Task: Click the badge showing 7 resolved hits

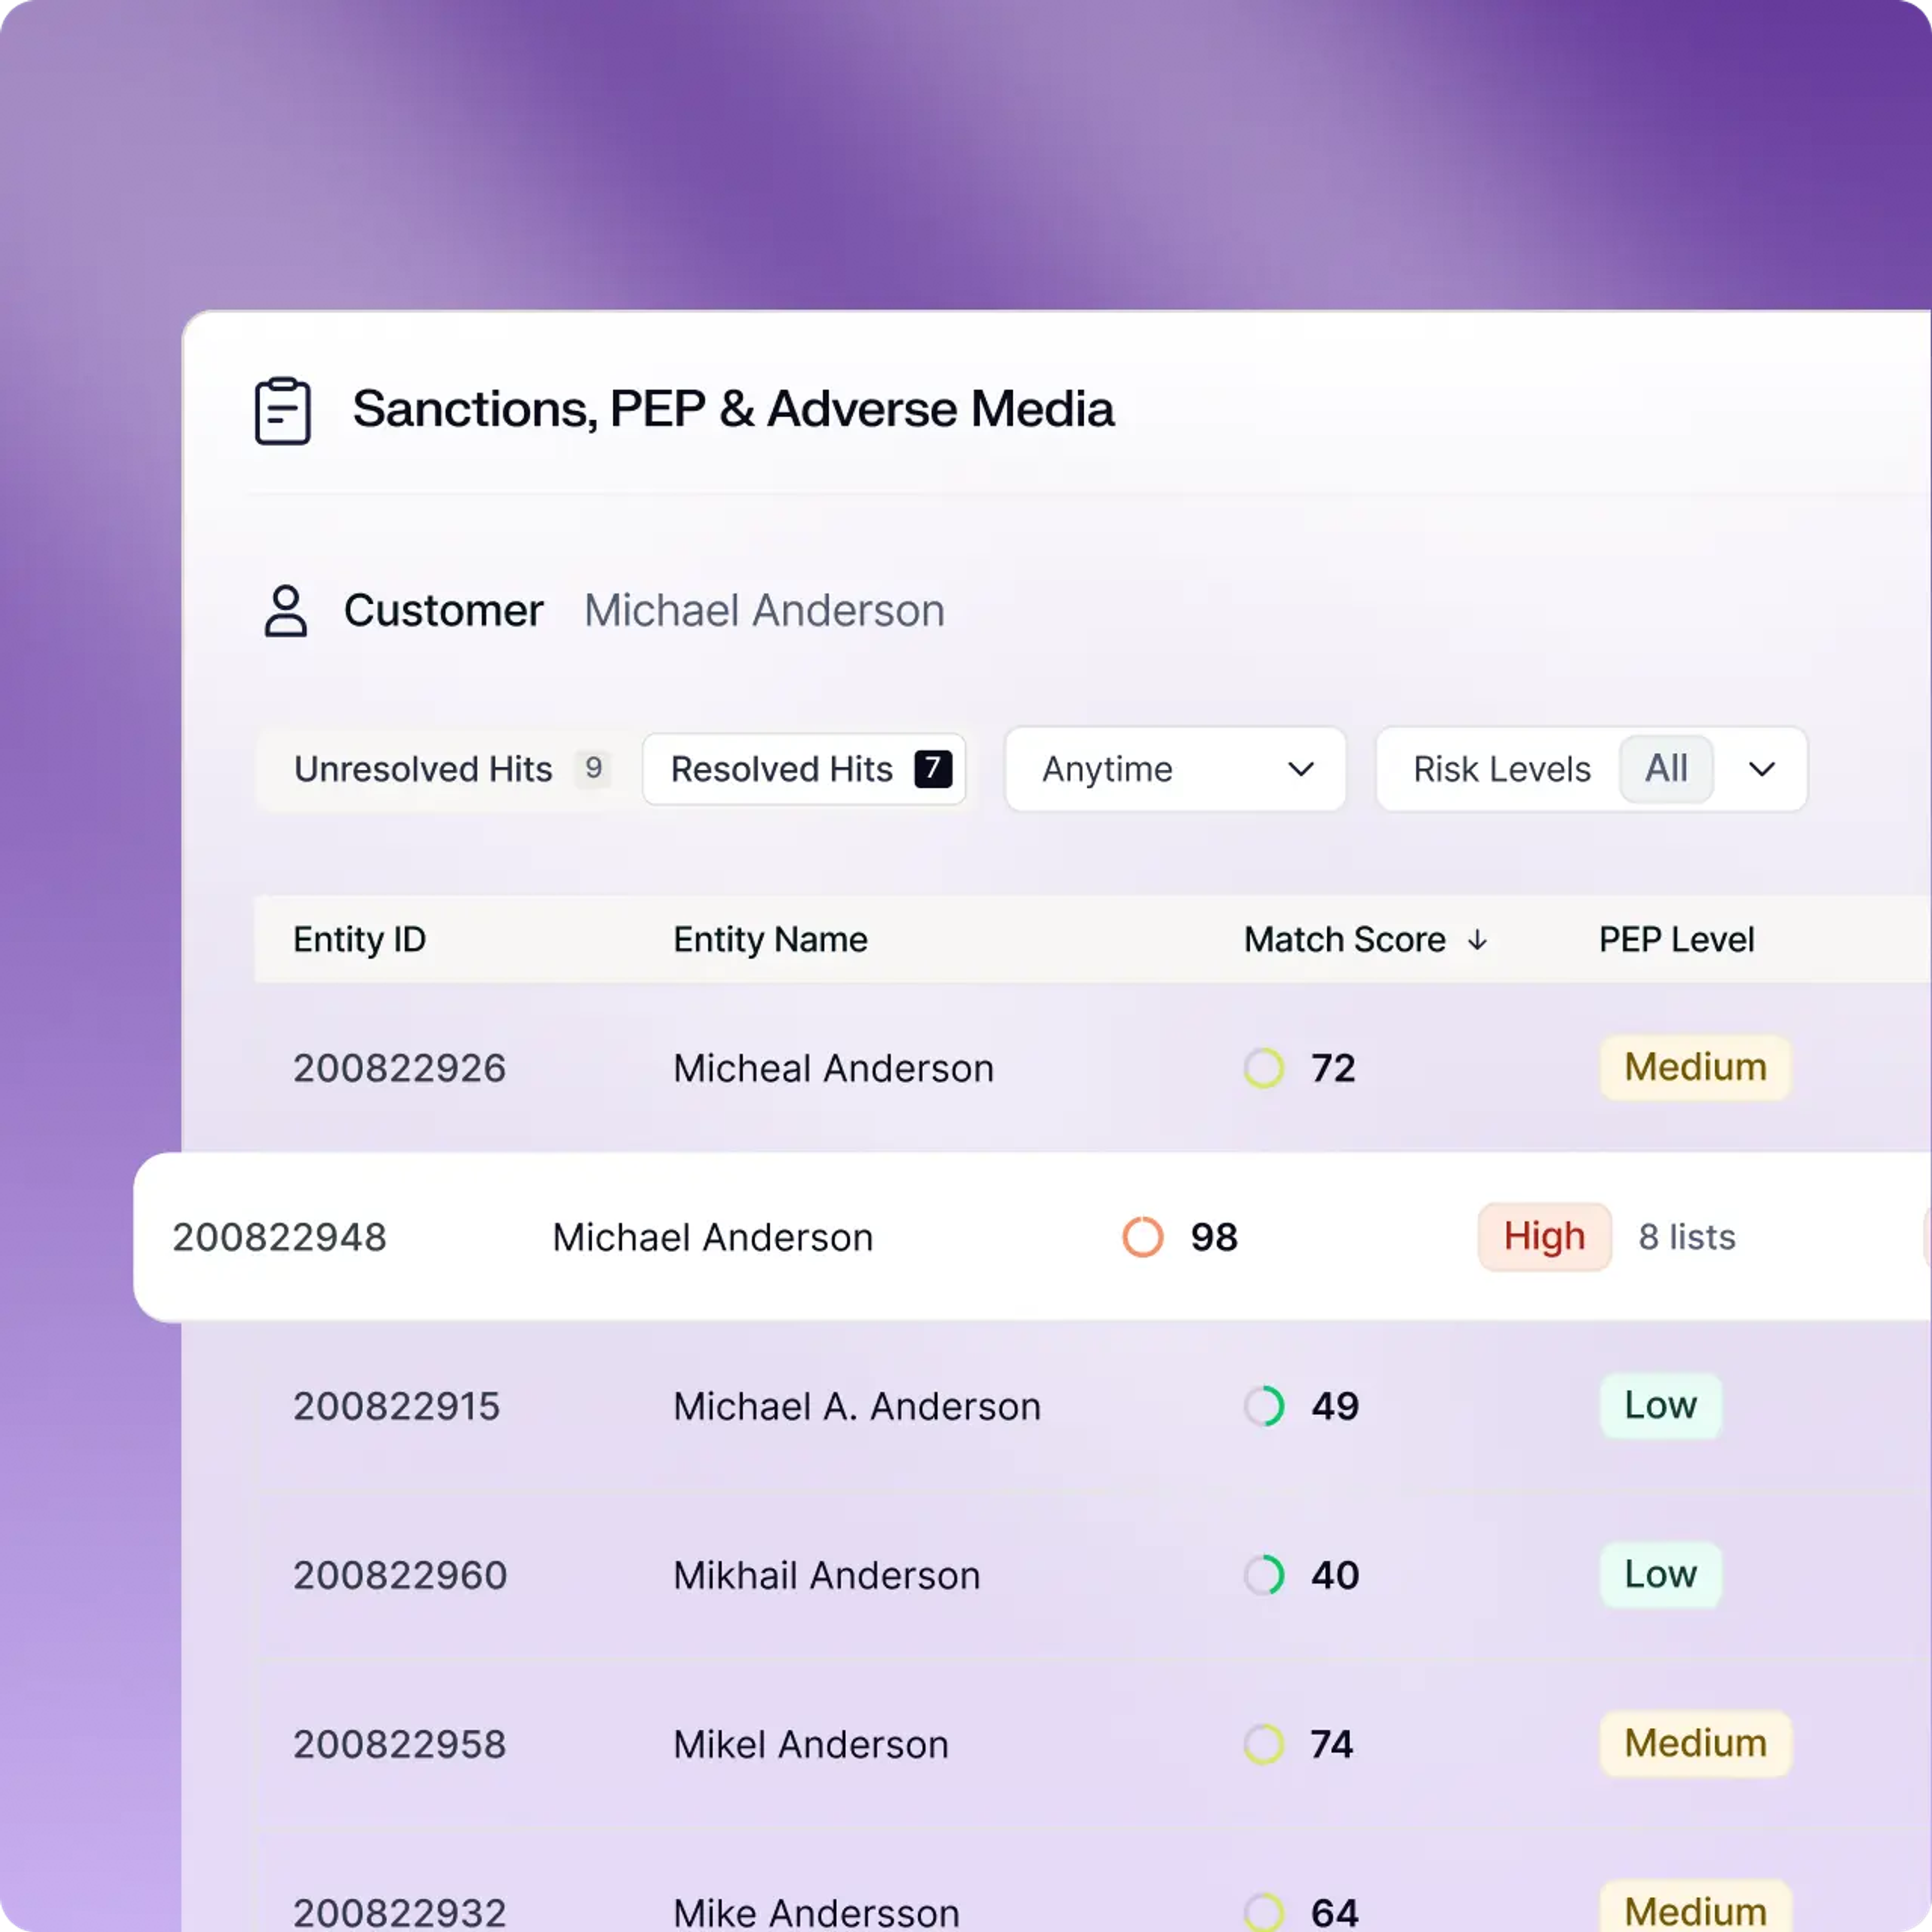Action: click(x=933, y=769)
